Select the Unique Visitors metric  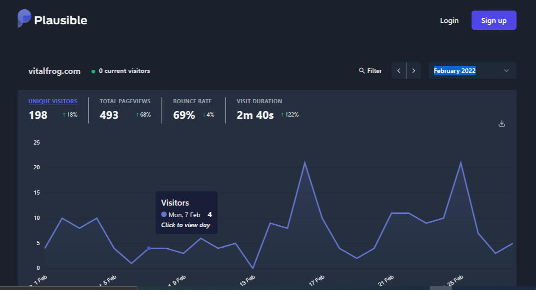tap(53, 101)
